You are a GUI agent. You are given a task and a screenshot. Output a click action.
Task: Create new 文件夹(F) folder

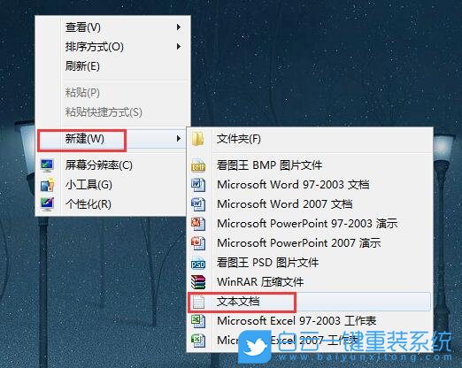[x=310, y=139]
